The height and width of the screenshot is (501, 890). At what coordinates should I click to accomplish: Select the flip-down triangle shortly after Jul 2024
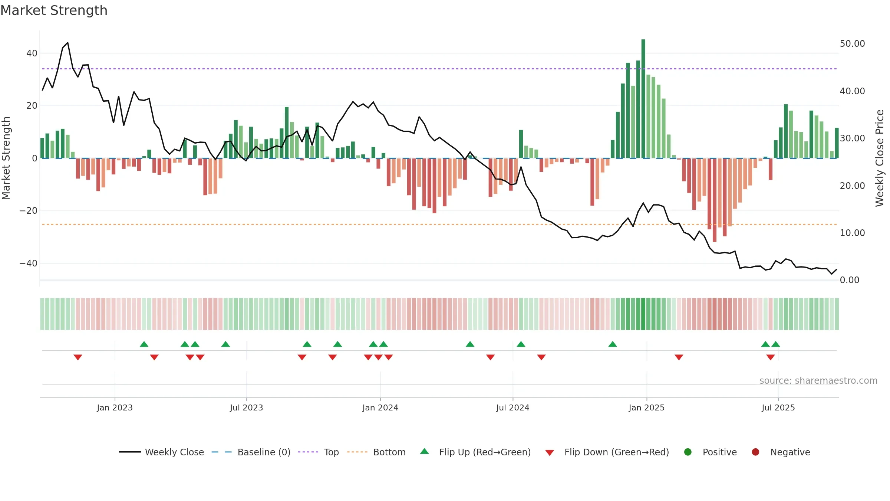(541, 357)
